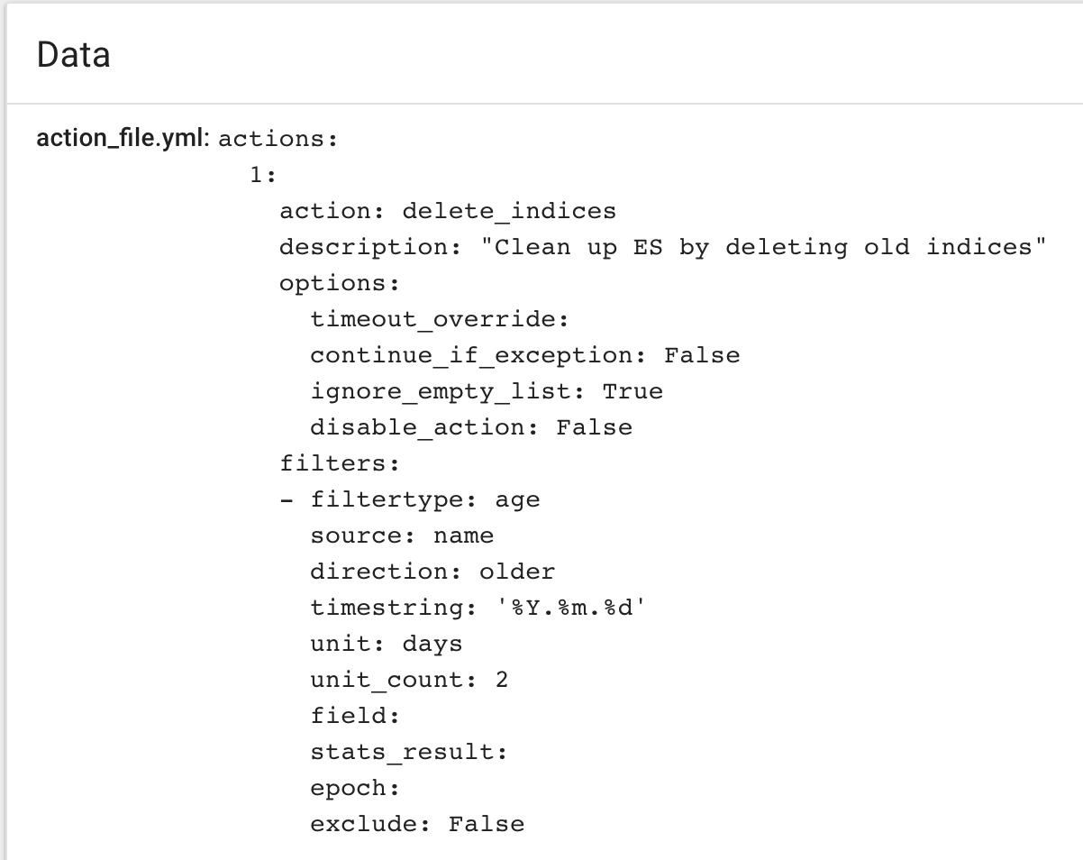This screenshot has height=860, width=1083.
Task: Click 'ignore_empty_list: True' line
Action: [x=487, y=391]
